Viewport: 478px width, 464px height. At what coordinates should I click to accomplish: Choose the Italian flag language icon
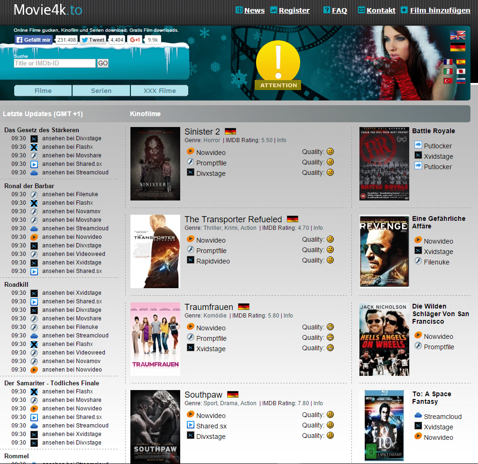pos(448,71)
